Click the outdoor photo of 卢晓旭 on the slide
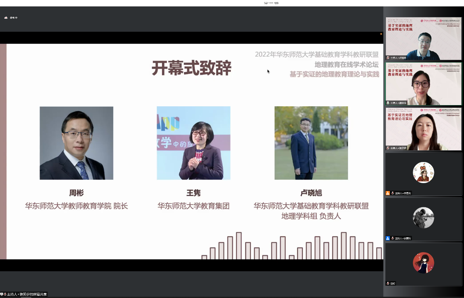The image size is (464, 298). click(311, 143)
